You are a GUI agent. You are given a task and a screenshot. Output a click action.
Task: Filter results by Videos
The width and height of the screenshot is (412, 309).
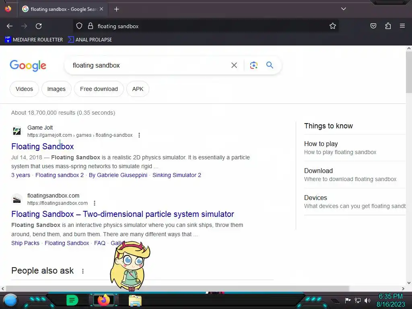coord(24,89)
